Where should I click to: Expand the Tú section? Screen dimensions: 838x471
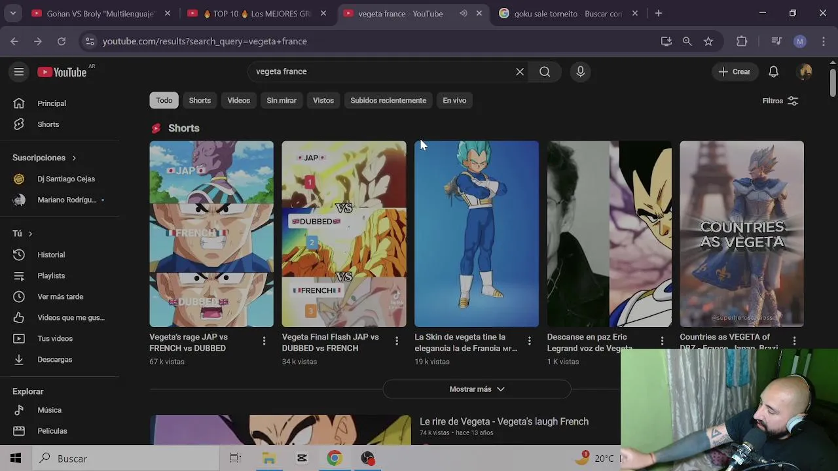[22, 234]
